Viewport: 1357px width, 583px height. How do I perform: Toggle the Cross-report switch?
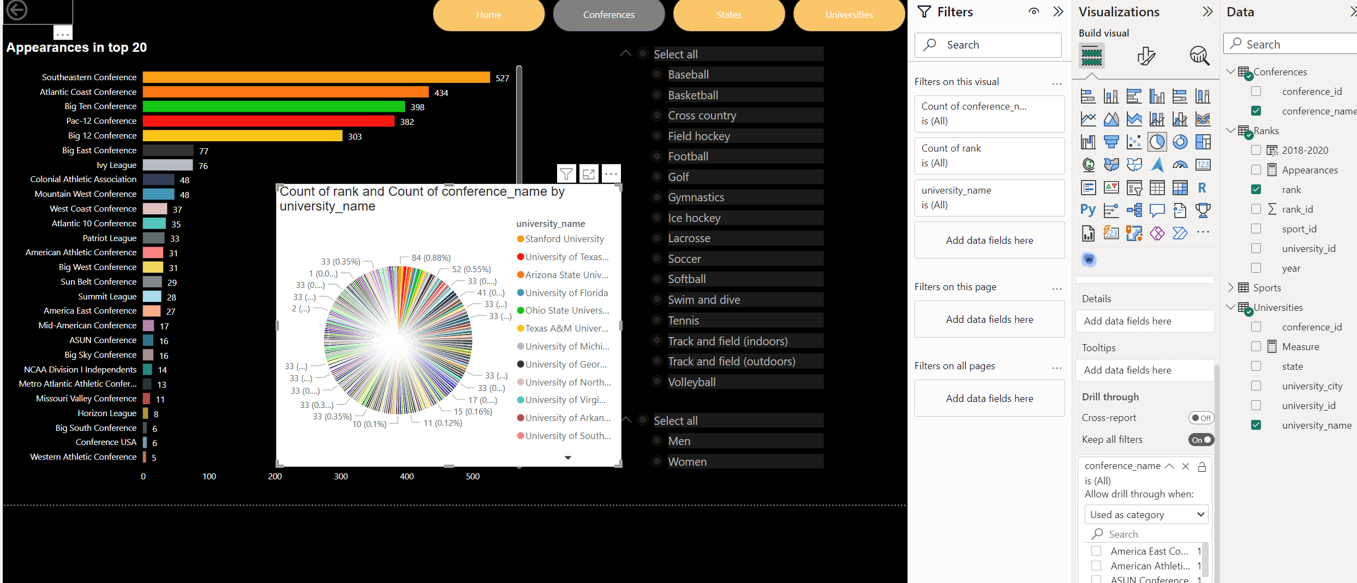coord(1201,418)
